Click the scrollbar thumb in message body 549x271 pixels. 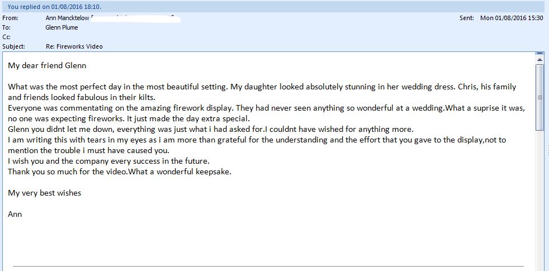[539, 97]
